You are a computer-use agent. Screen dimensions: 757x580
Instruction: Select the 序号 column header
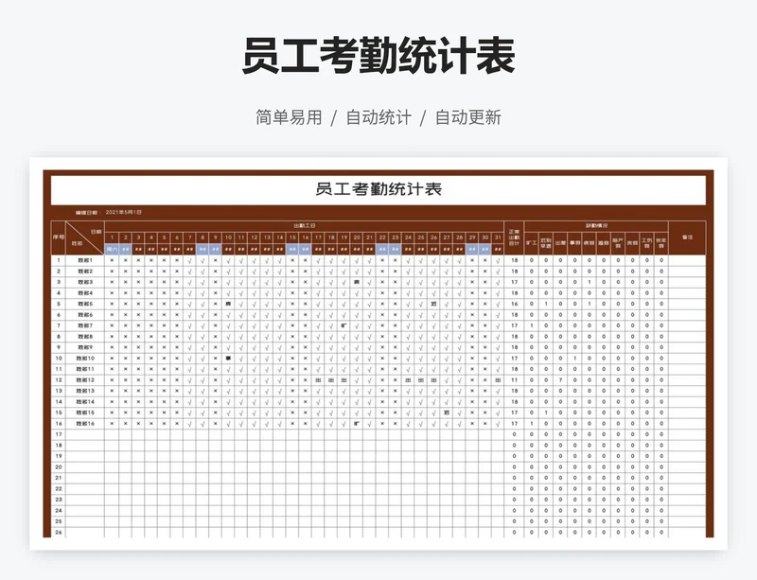[x=59, y=237]
